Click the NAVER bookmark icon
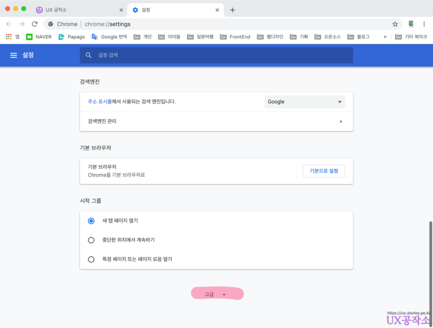This screenshot has width=433, height=328. (29, 37)
